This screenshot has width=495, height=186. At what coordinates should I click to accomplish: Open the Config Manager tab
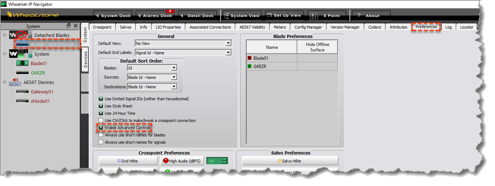pyautogui.click(x=308, y=27)
